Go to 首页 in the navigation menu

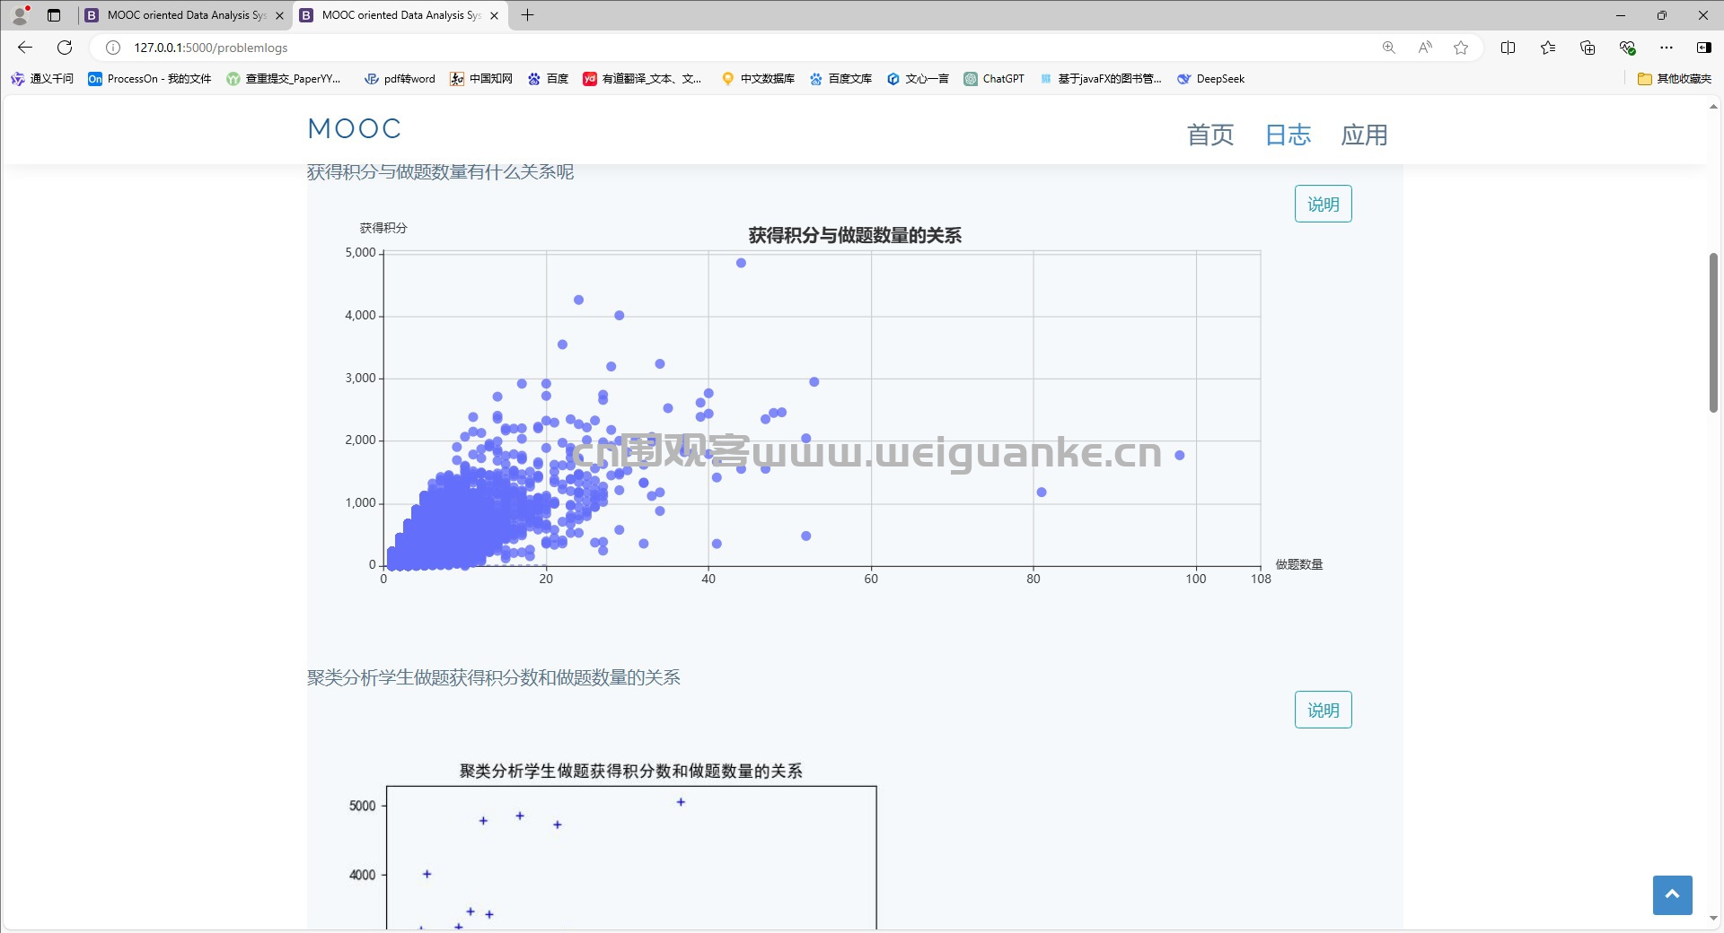click(1210, 135)
